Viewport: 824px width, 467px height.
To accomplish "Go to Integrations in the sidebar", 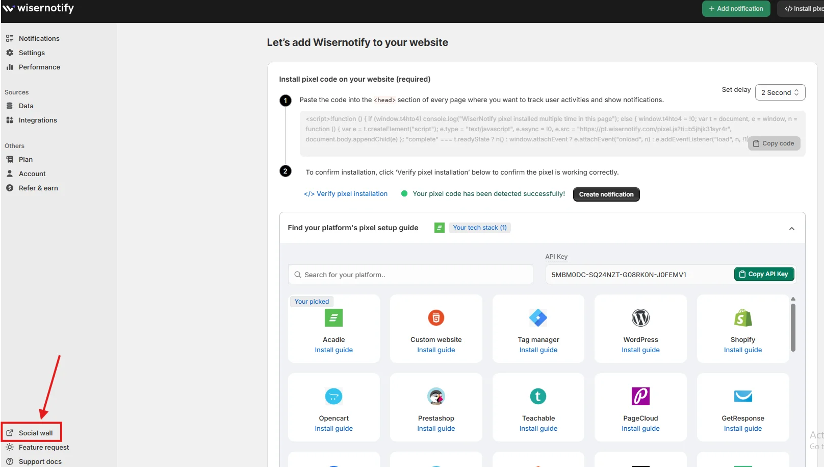I will pos(38,120).
